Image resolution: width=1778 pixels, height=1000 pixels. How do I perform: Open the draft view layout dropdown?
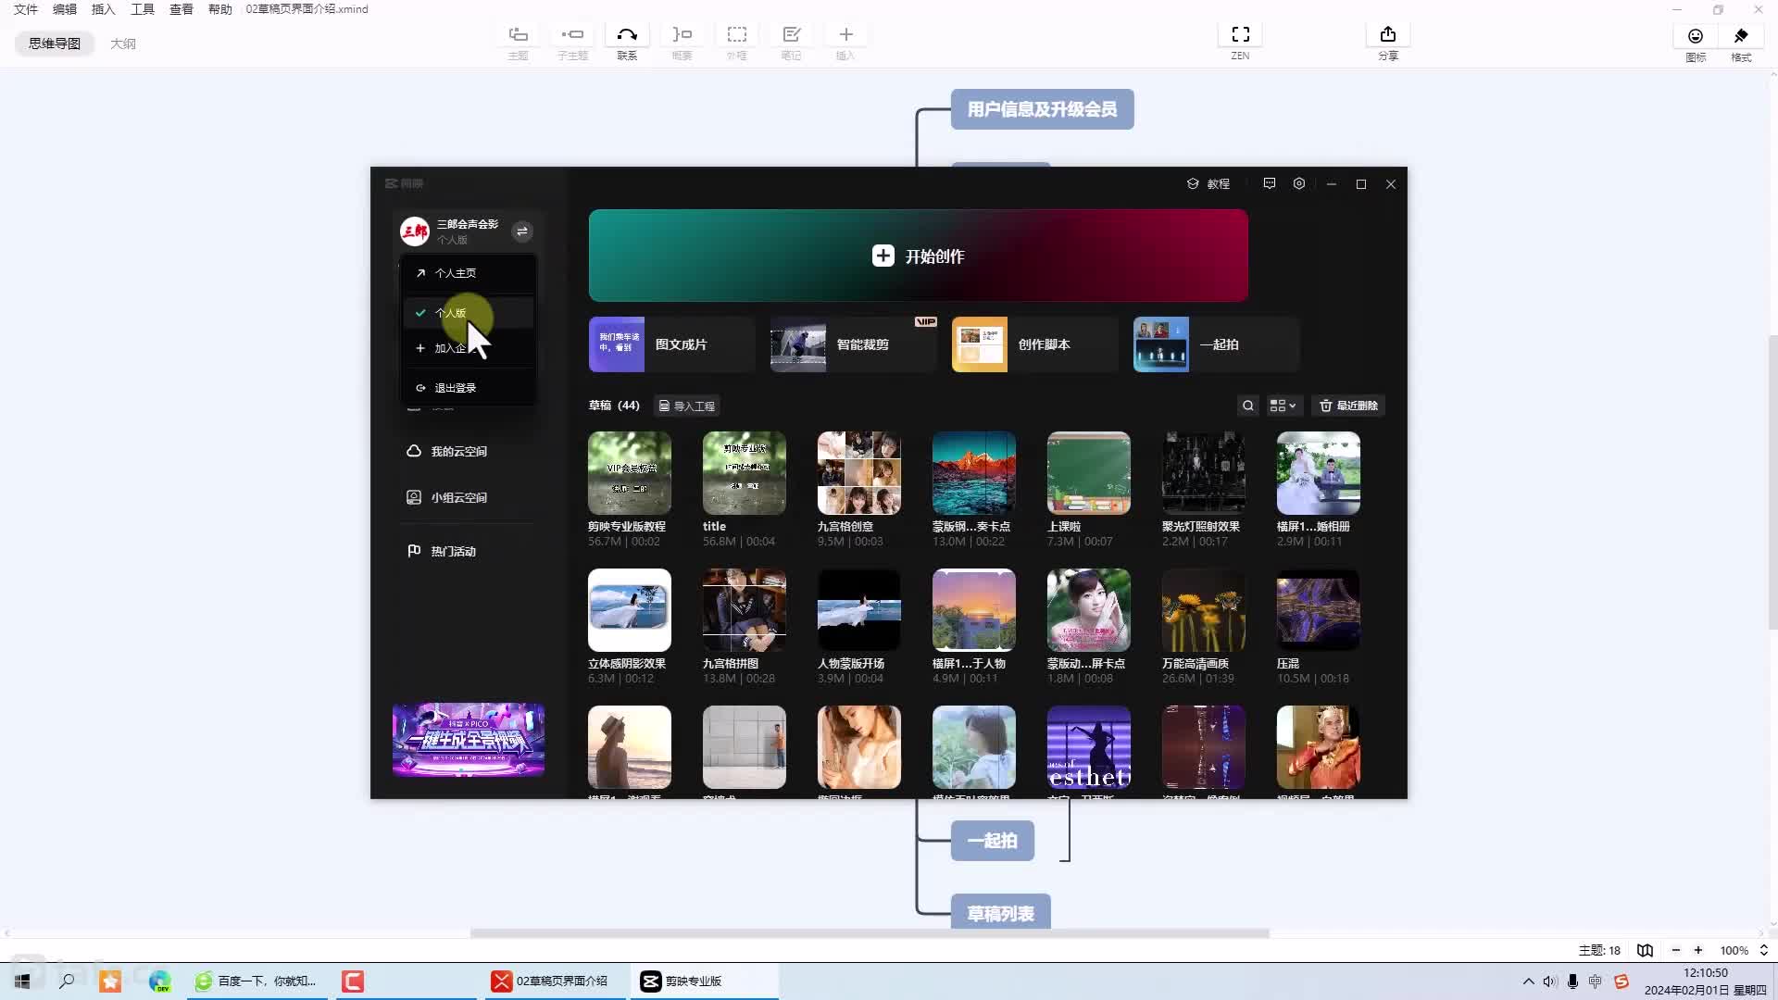(1283, 406)
